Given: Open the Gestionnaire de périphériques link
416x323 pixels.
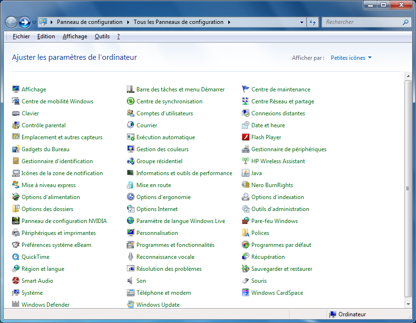Looking at the screenshot, I should [289, 149].
